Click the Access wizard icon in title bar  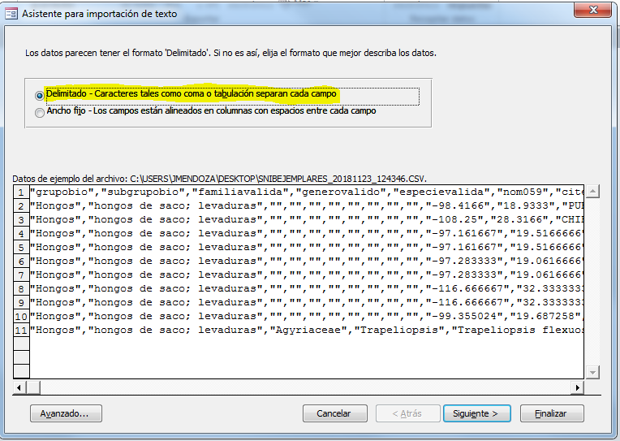coord(10,12)
